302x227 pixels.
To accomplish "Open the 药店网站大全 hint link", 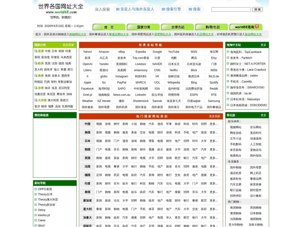I will [x=205, y=34].
